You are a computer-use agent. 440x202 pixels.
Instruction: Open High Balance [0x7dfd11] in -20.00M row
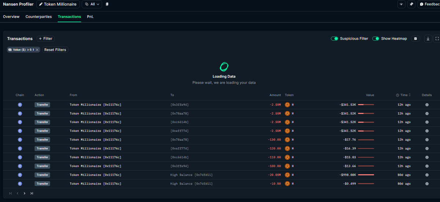(x=191, y=175)
